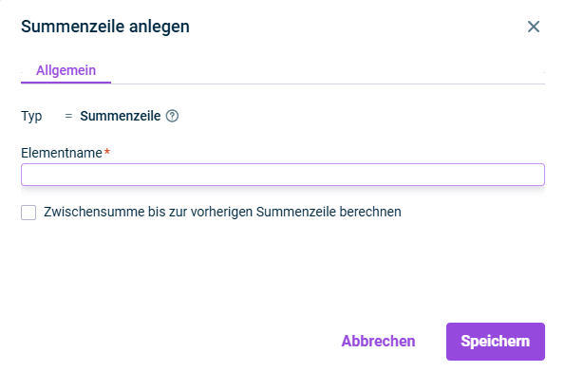Tick the box before Zwischensumme berechnen
Viewport: 565px width, 372px height.
(x=28, y=213)
